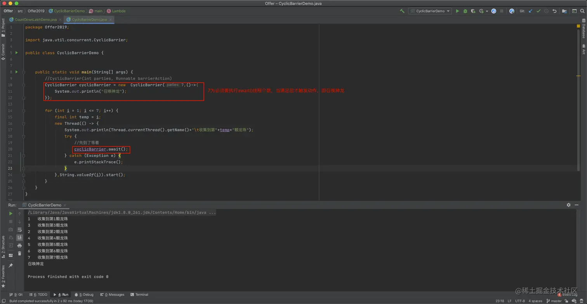The height and width of the screenshot is (304, 587).
Task: Collapse the main method fold marker
Action: click(x=24, y=72)
